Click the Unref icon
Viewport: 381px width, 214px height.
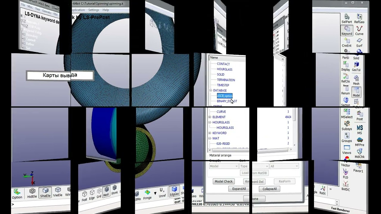(162, 192)
